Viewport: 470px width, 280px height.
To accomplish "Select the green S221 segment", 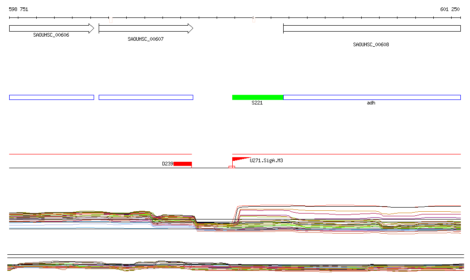I will pos(258,97).
